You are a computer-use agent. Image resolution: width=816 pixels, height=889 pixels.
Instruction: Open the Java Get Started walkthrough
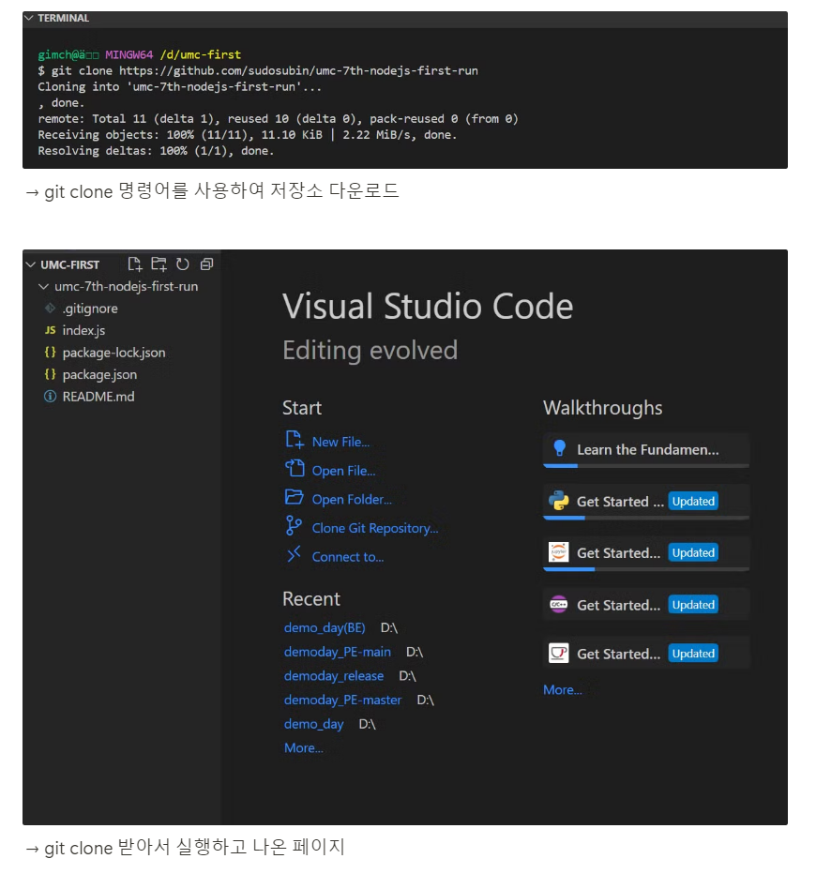tap(646, 654)
